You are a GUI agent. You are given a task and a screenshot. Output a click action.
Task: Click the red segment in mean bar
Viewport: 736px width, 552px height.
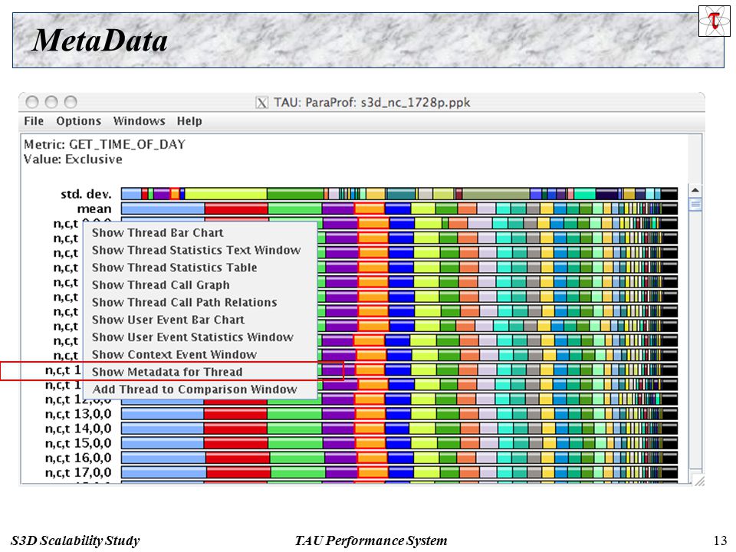[x=236, y=209]
